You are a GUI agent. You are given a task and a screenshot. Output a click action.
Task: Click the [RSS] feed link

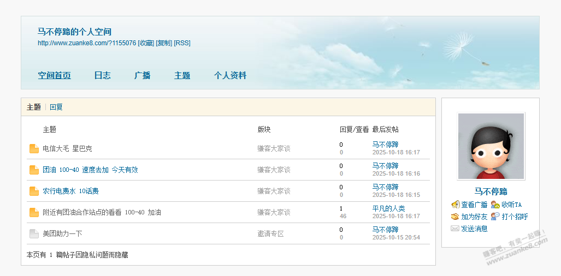(182, 43)
